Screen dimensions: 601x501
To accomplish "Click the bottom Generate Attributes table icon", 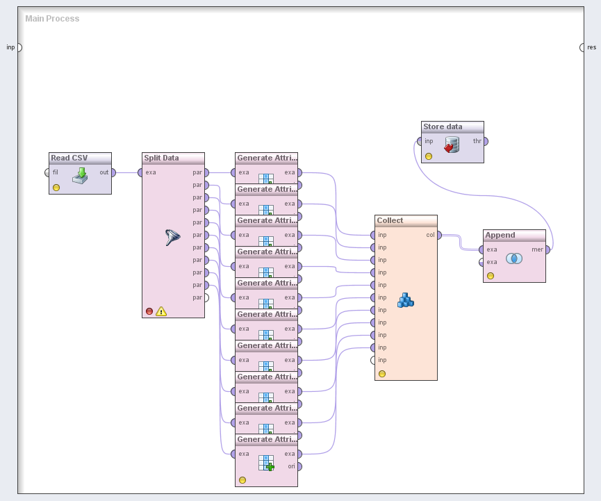I will [x=266, y=463].
